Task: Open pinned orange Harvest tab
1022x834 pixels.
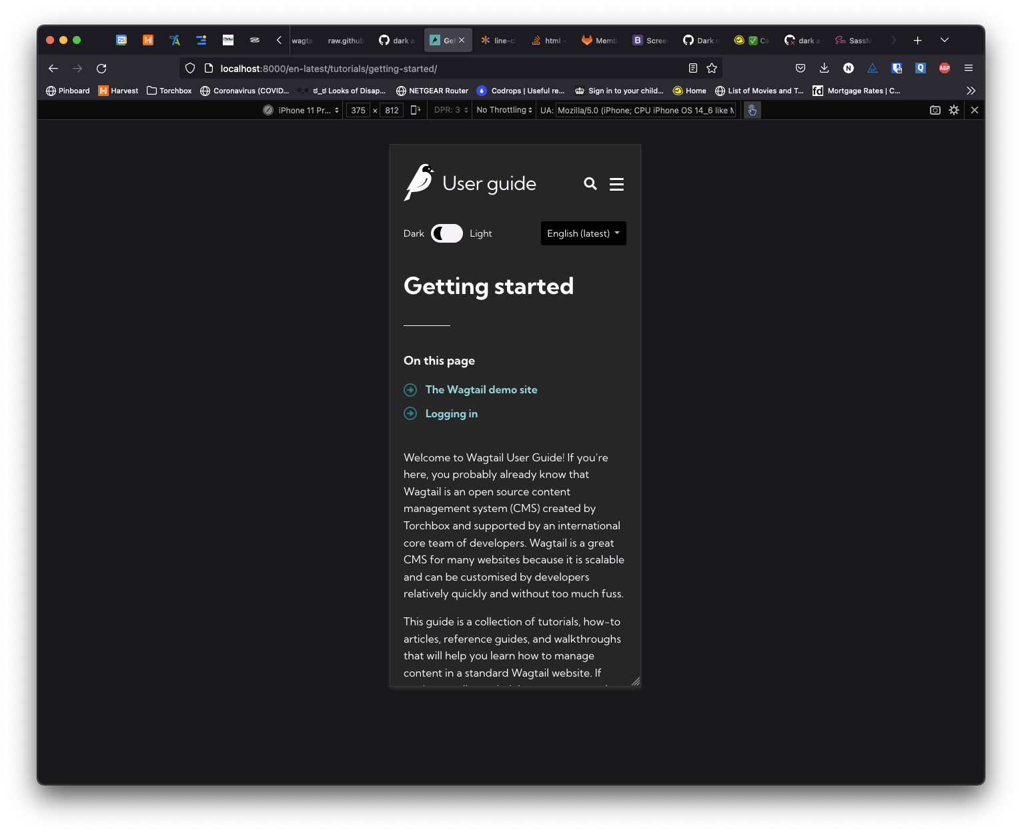Action: (148, 40)
